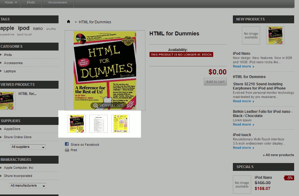Select the 'nano' tag
Image resolution: width=299 pixels, height=196 pixels.
point(38,29)
